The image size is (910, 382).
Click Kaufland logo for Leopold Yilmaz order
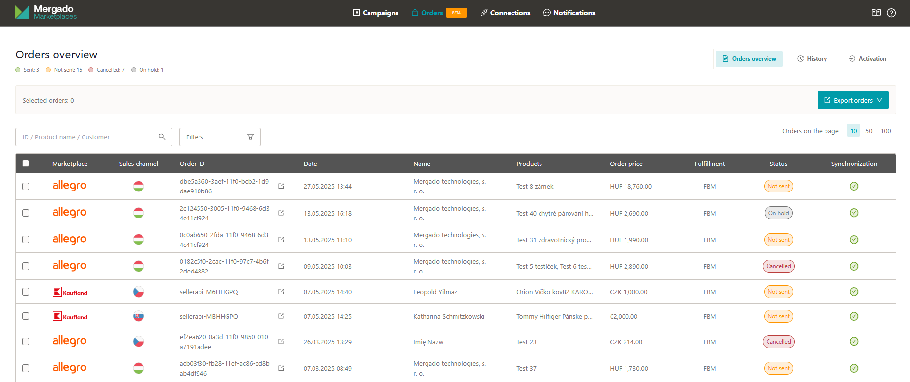(70, 292)
